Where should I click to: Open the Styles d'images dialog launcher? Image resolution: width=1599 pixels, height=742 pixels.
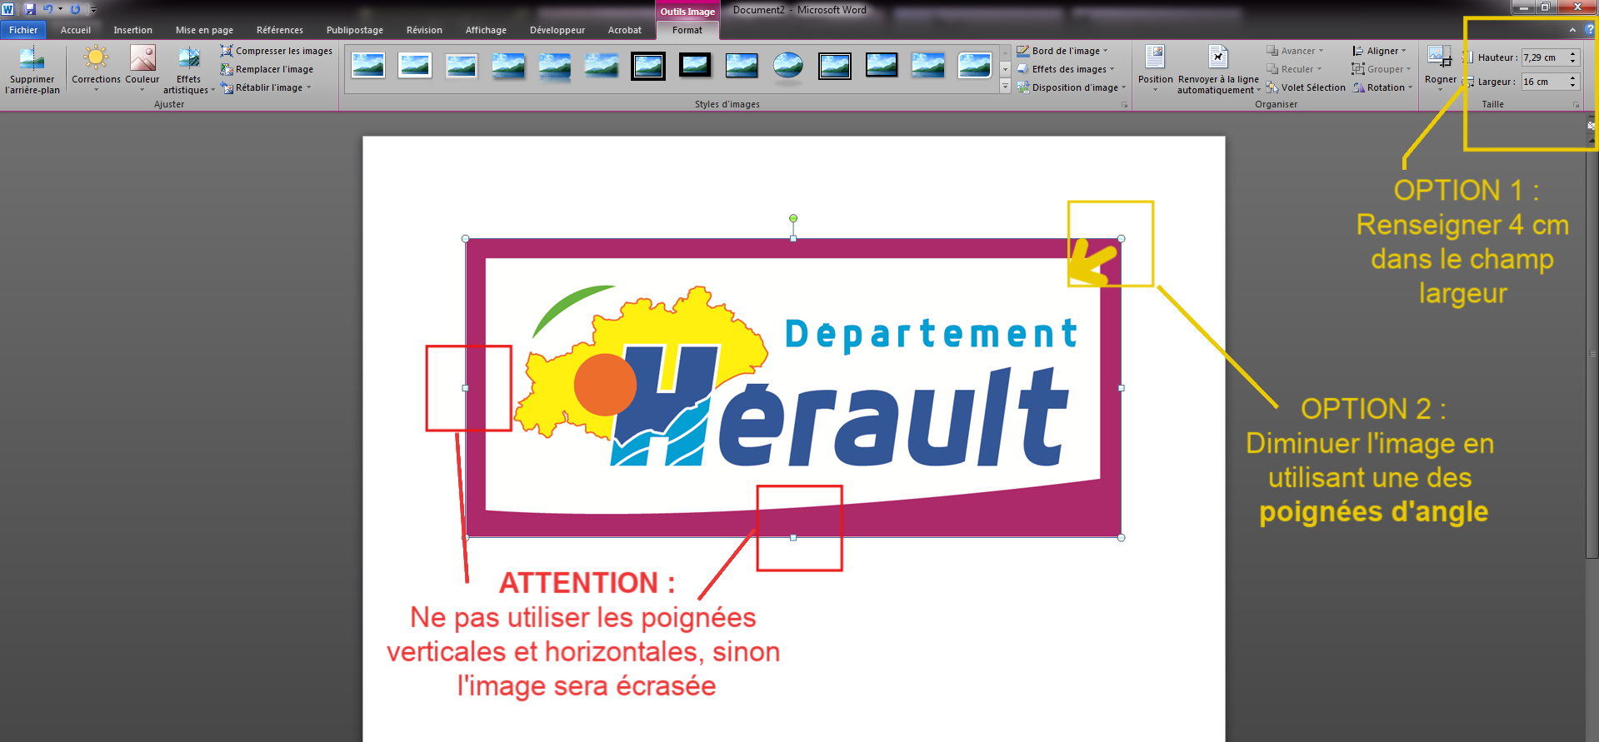click(1124, 105)
